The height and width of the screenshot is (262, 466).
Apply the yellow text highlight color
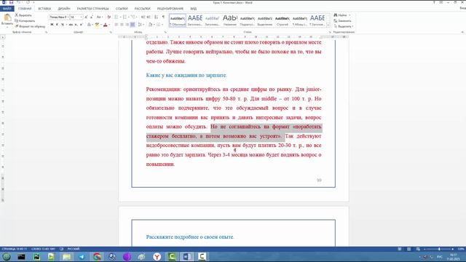coord(97,25)
